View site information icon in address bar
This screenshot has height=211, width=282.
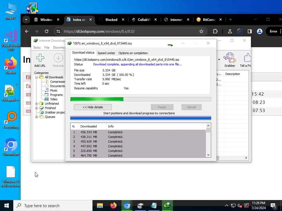tap(58, 31)
